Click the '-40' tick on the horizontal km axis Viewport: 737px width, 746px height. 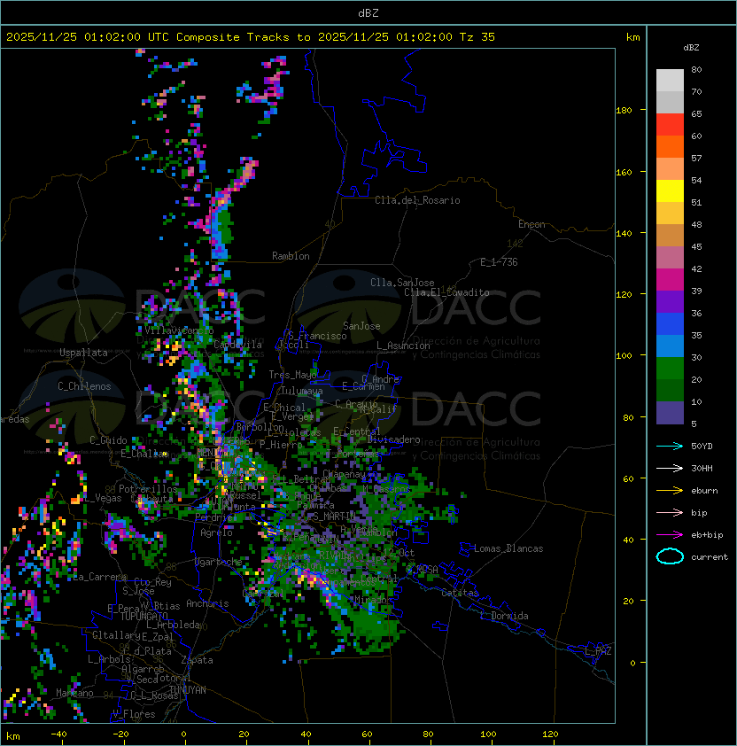(x=58, y=734)
